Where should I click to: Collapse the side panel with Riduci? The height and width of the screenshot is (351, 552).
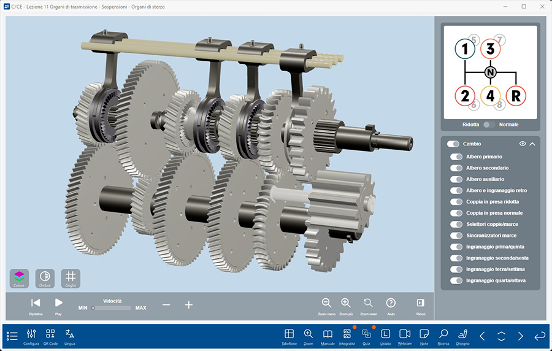(x=421, y=303)
